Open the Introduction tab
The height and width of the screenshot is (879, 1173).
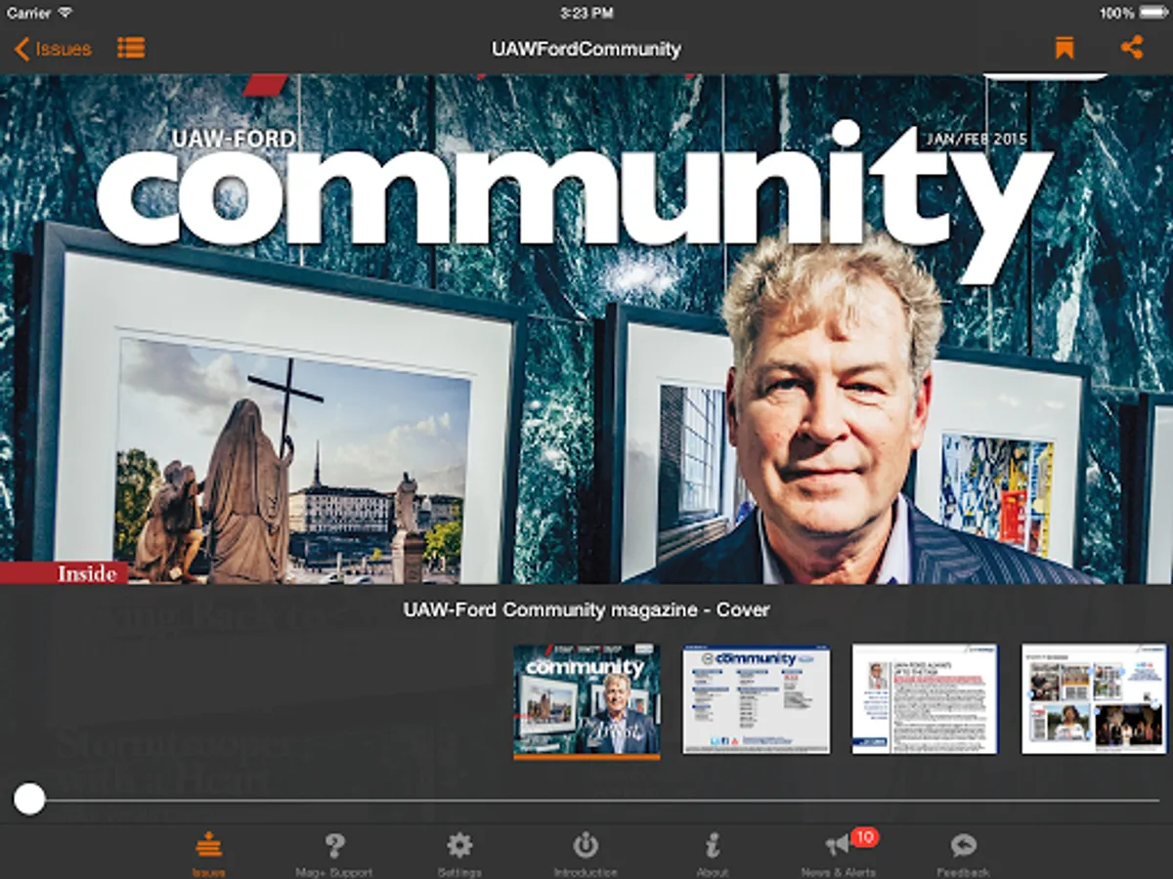tap(586, 856)
